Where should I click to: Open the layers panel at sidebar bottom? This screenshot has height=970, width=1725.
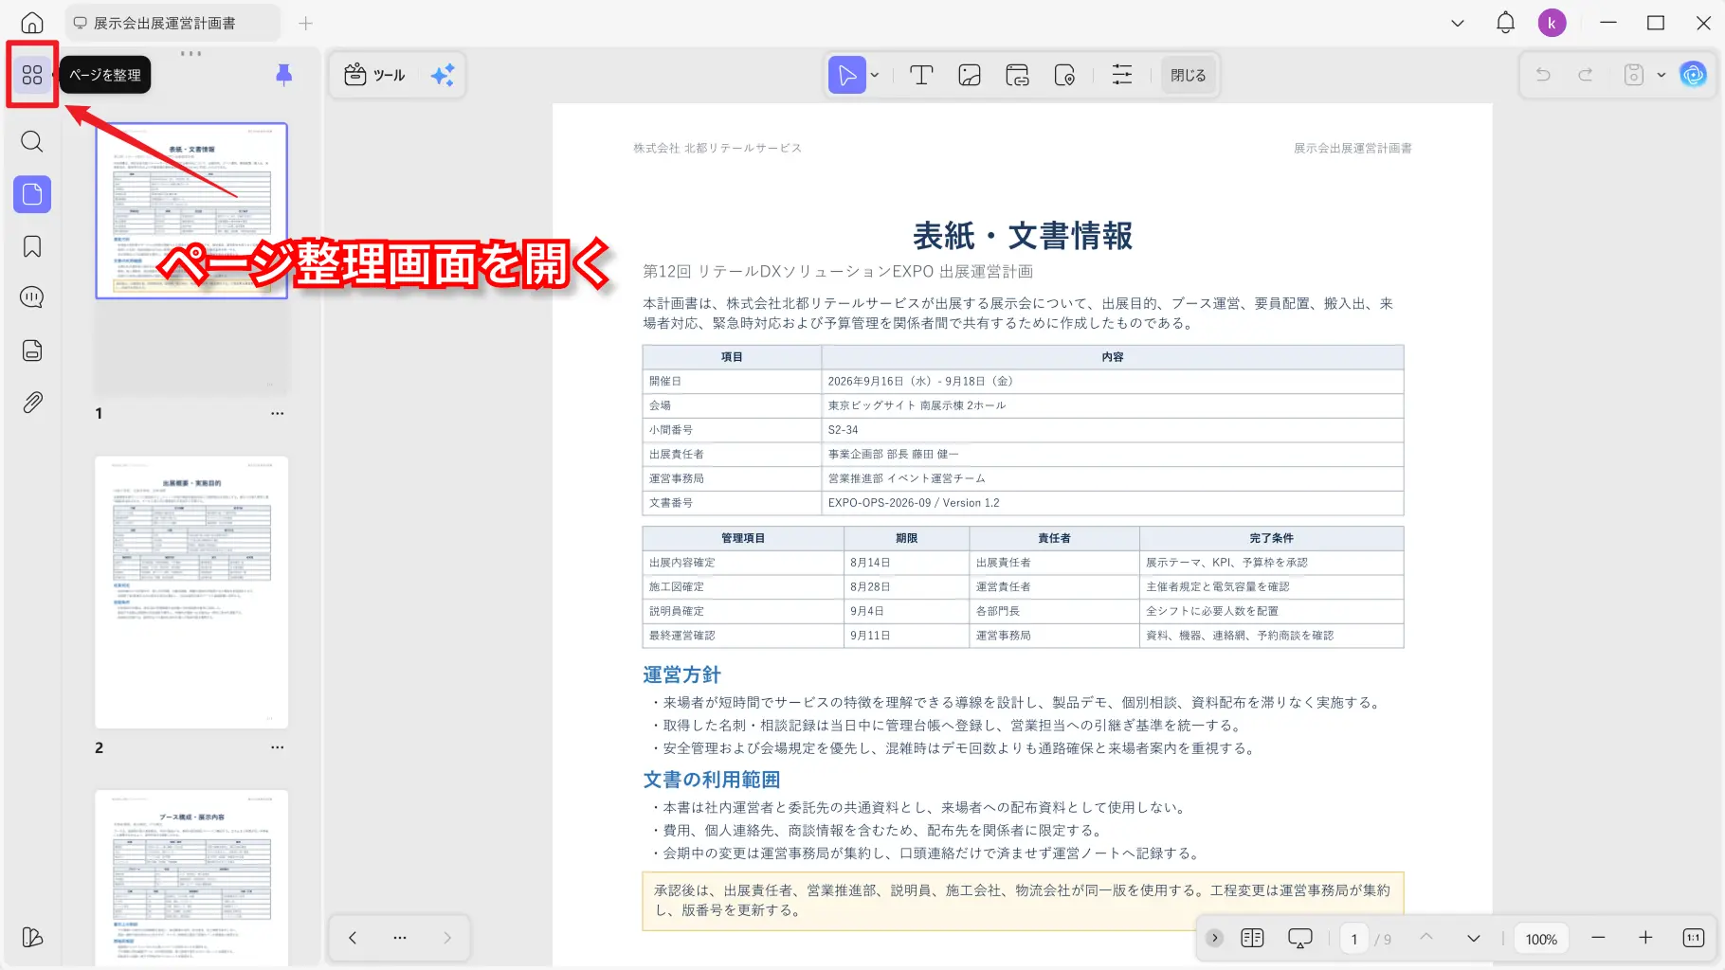coord(32,937)
